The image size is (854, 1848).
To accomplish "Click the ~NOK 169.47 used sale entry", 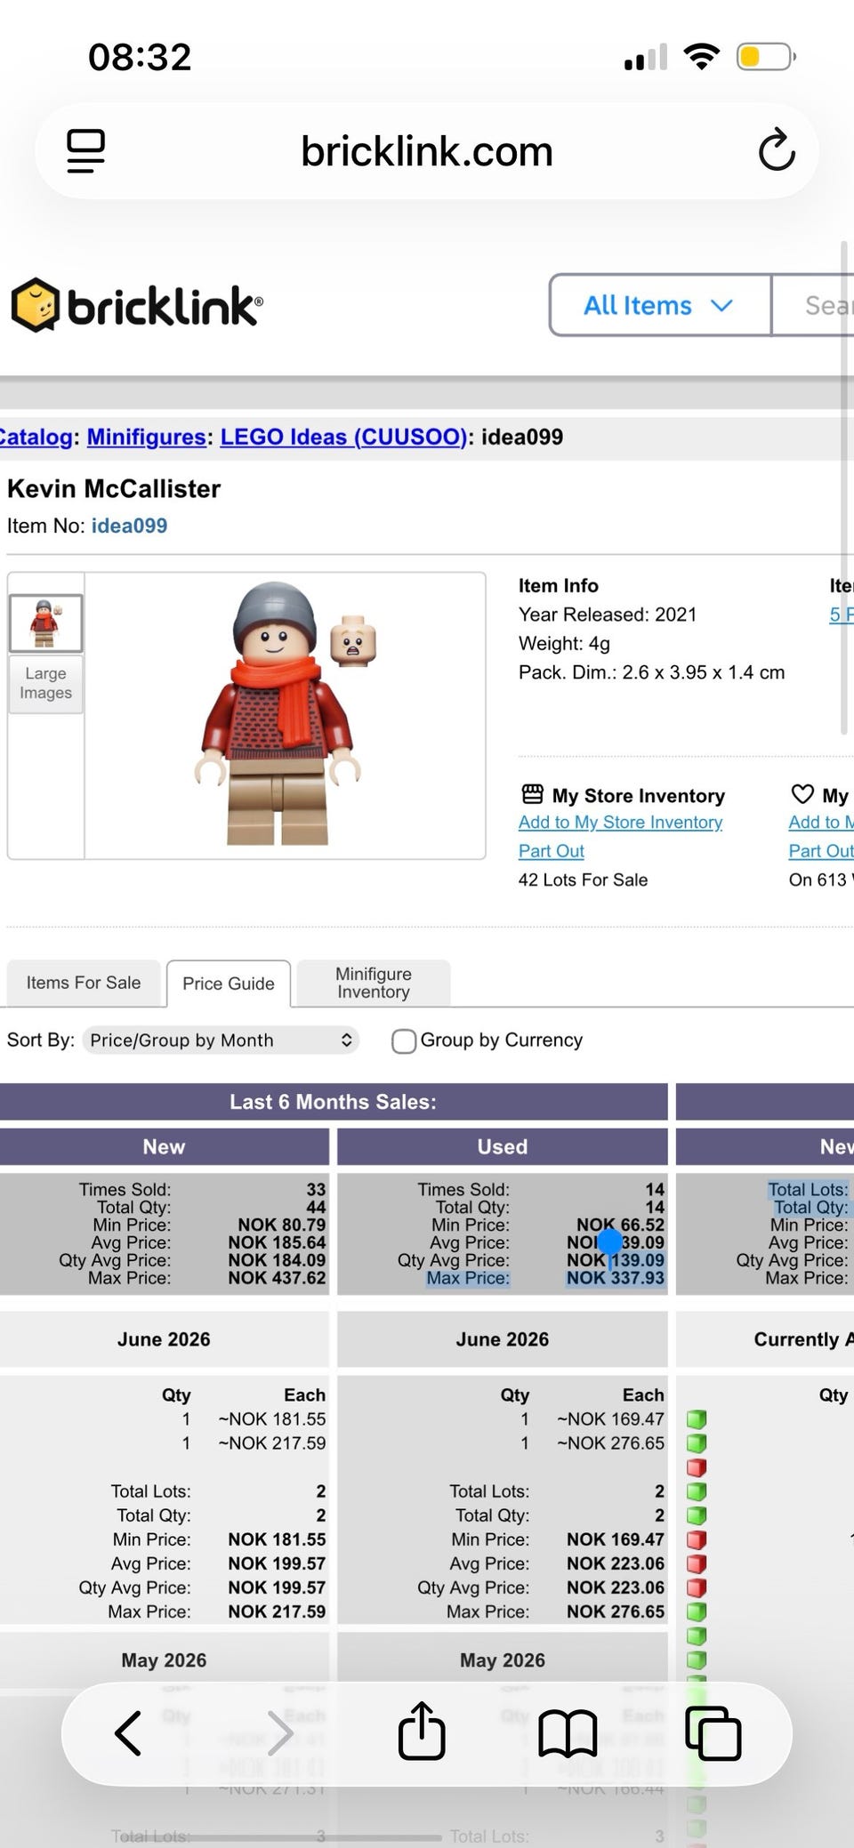I will (611, 1419).
